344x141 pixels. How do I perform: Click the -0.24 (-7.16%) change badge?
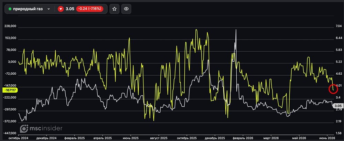tap(90, 9)
